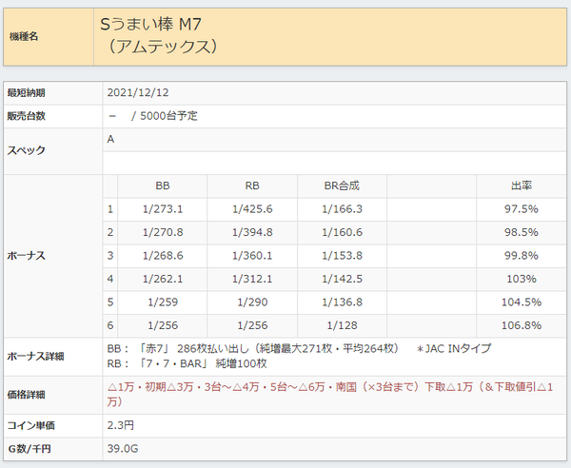The image size is (571, 468).
Task: Select BB value '1/259'
Action: pos(163,302)
